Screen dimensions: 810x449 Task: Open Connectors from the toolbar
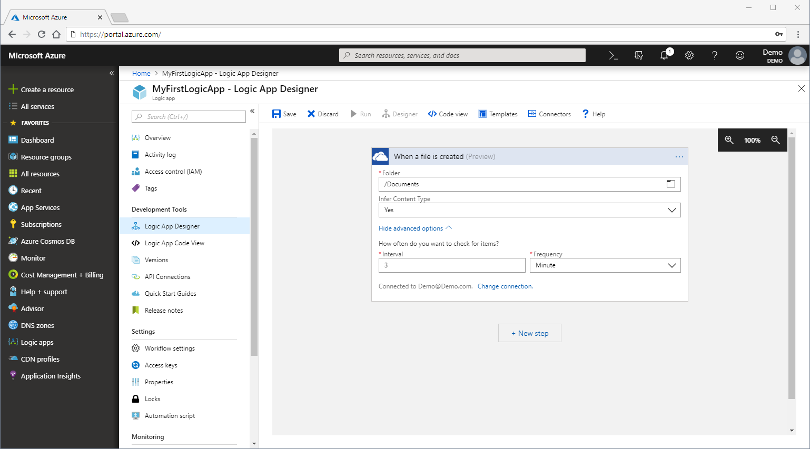(549, 114)
